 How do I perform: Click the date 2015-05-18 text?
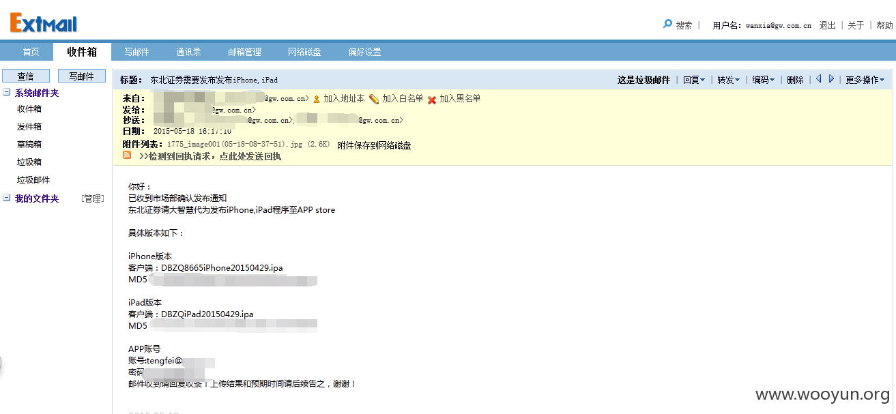pos(192,131)
